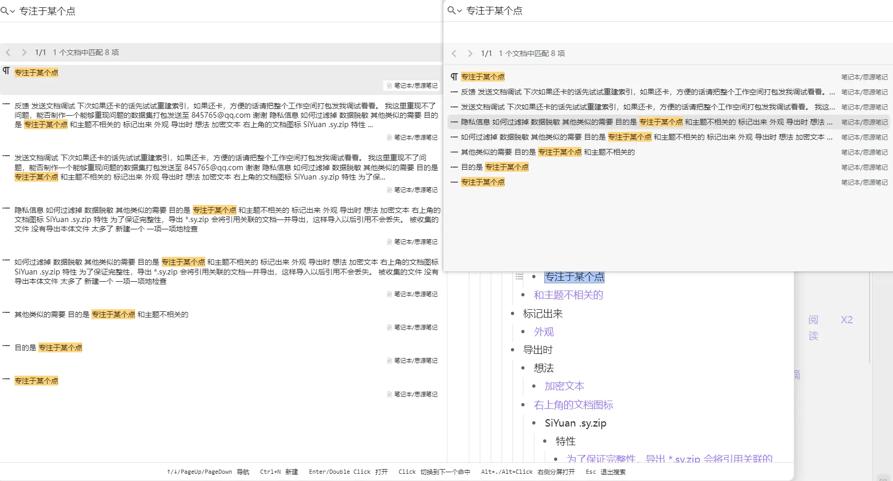Open search options dropdown in left search panel
This screenshot has width=893, height=481.
(7, 11)
